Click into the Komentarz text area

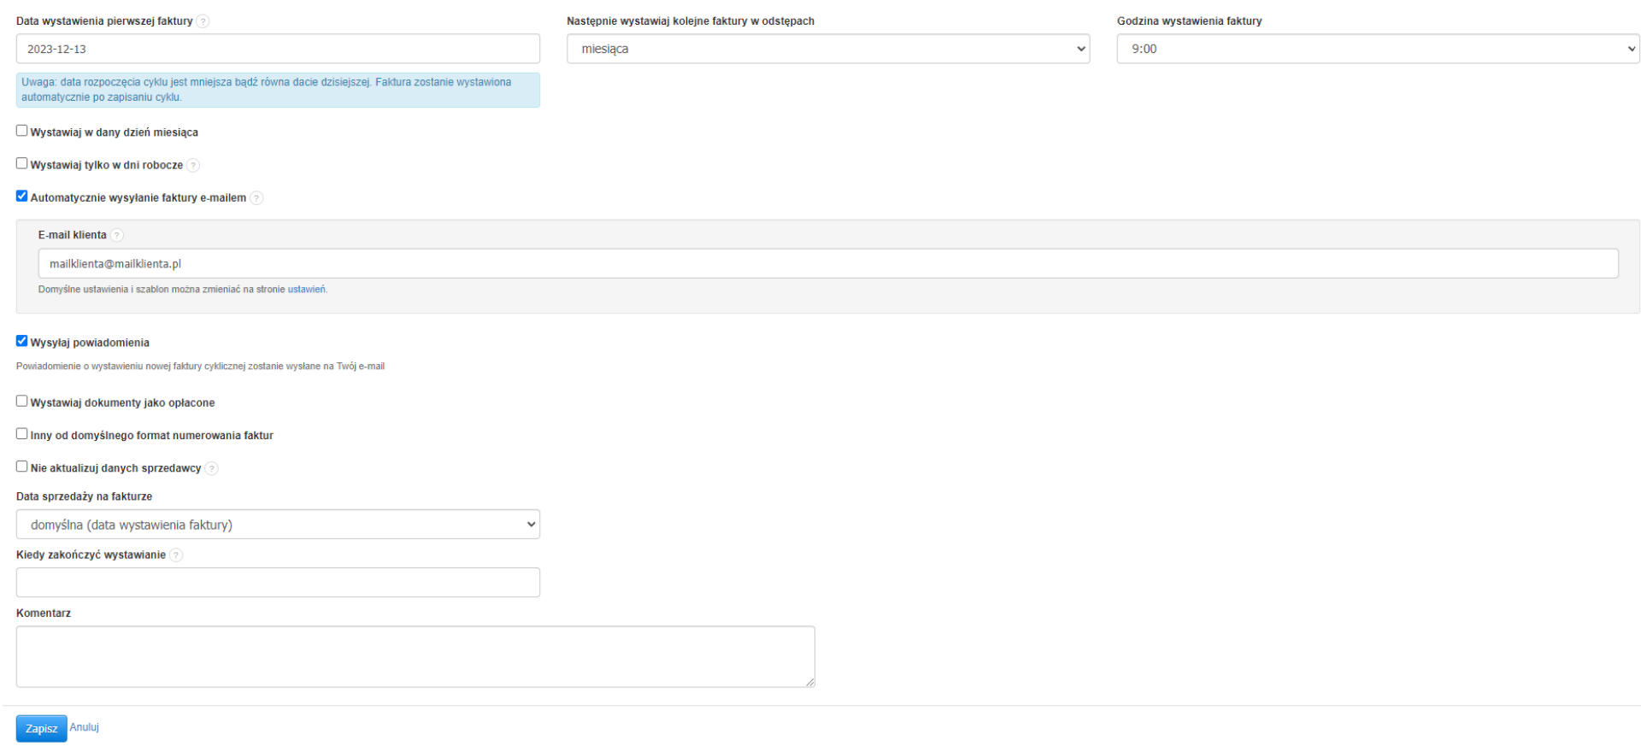(x=415, y=657)
